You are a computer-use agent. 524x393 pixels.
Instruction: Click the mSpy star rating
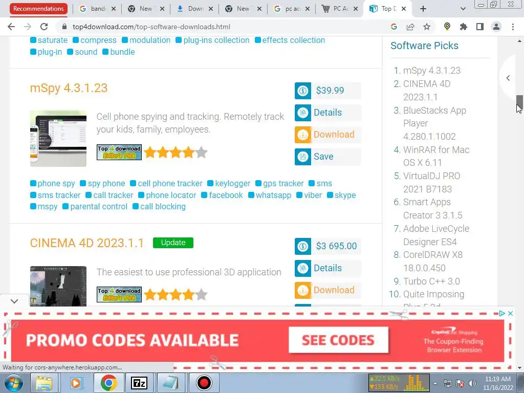click(176, 152)
